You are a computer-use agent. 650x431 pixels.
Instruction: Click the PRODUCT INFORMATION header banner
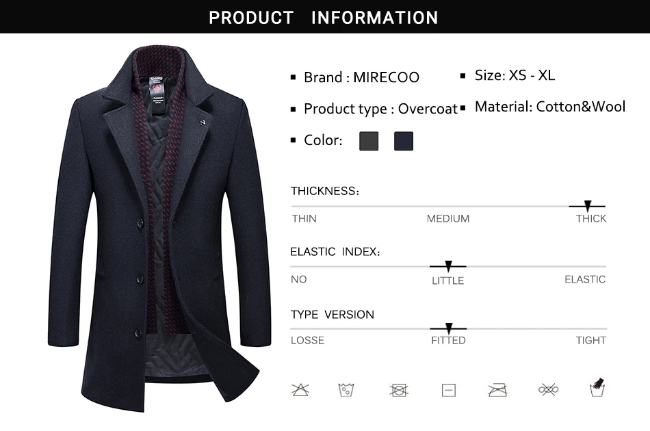click(325, 16)
